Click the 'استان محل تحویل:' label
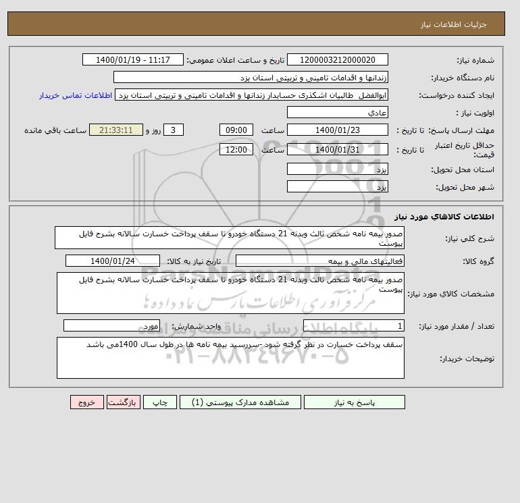Screen dimensions: 520x503 pos(463,169)
